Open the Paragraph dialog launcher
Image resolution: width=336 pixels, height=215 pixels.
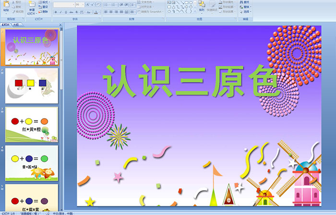pyautogui.click(x=163, y=19)
